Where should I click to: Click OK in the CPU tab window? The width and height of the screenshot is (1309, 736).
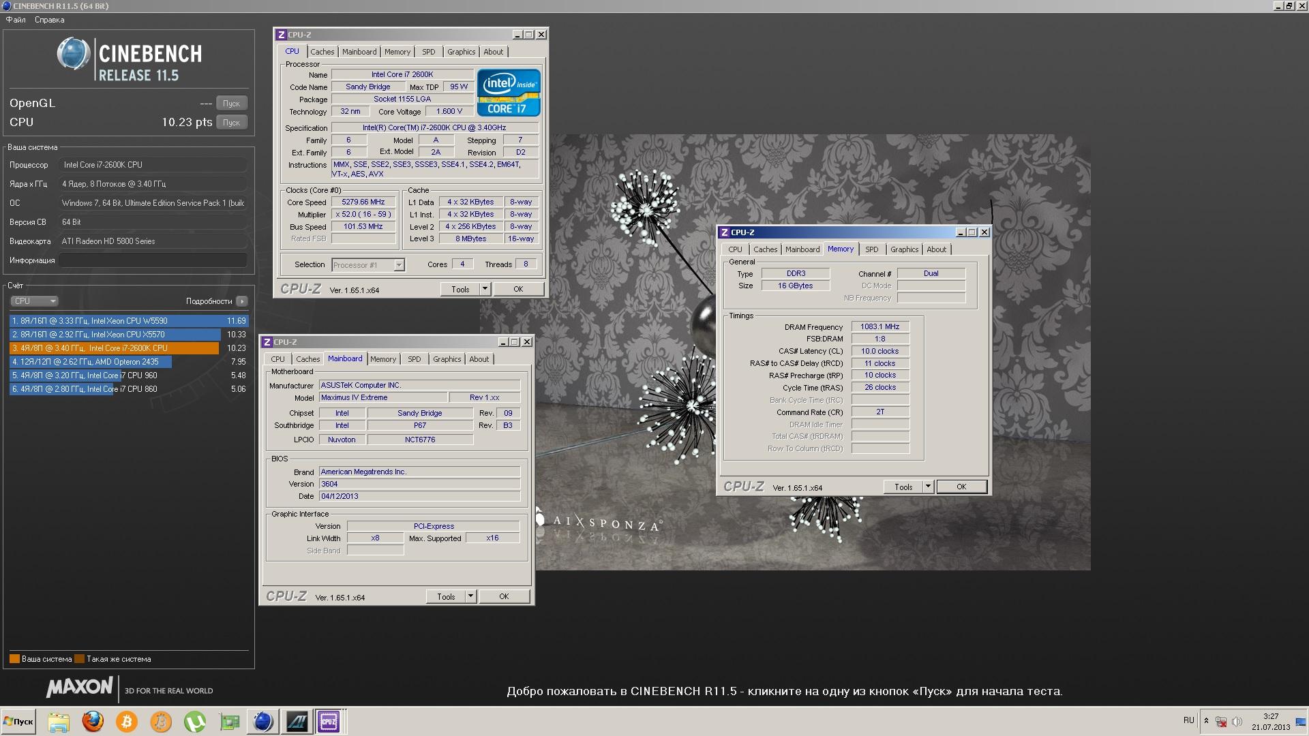point(518,289)
